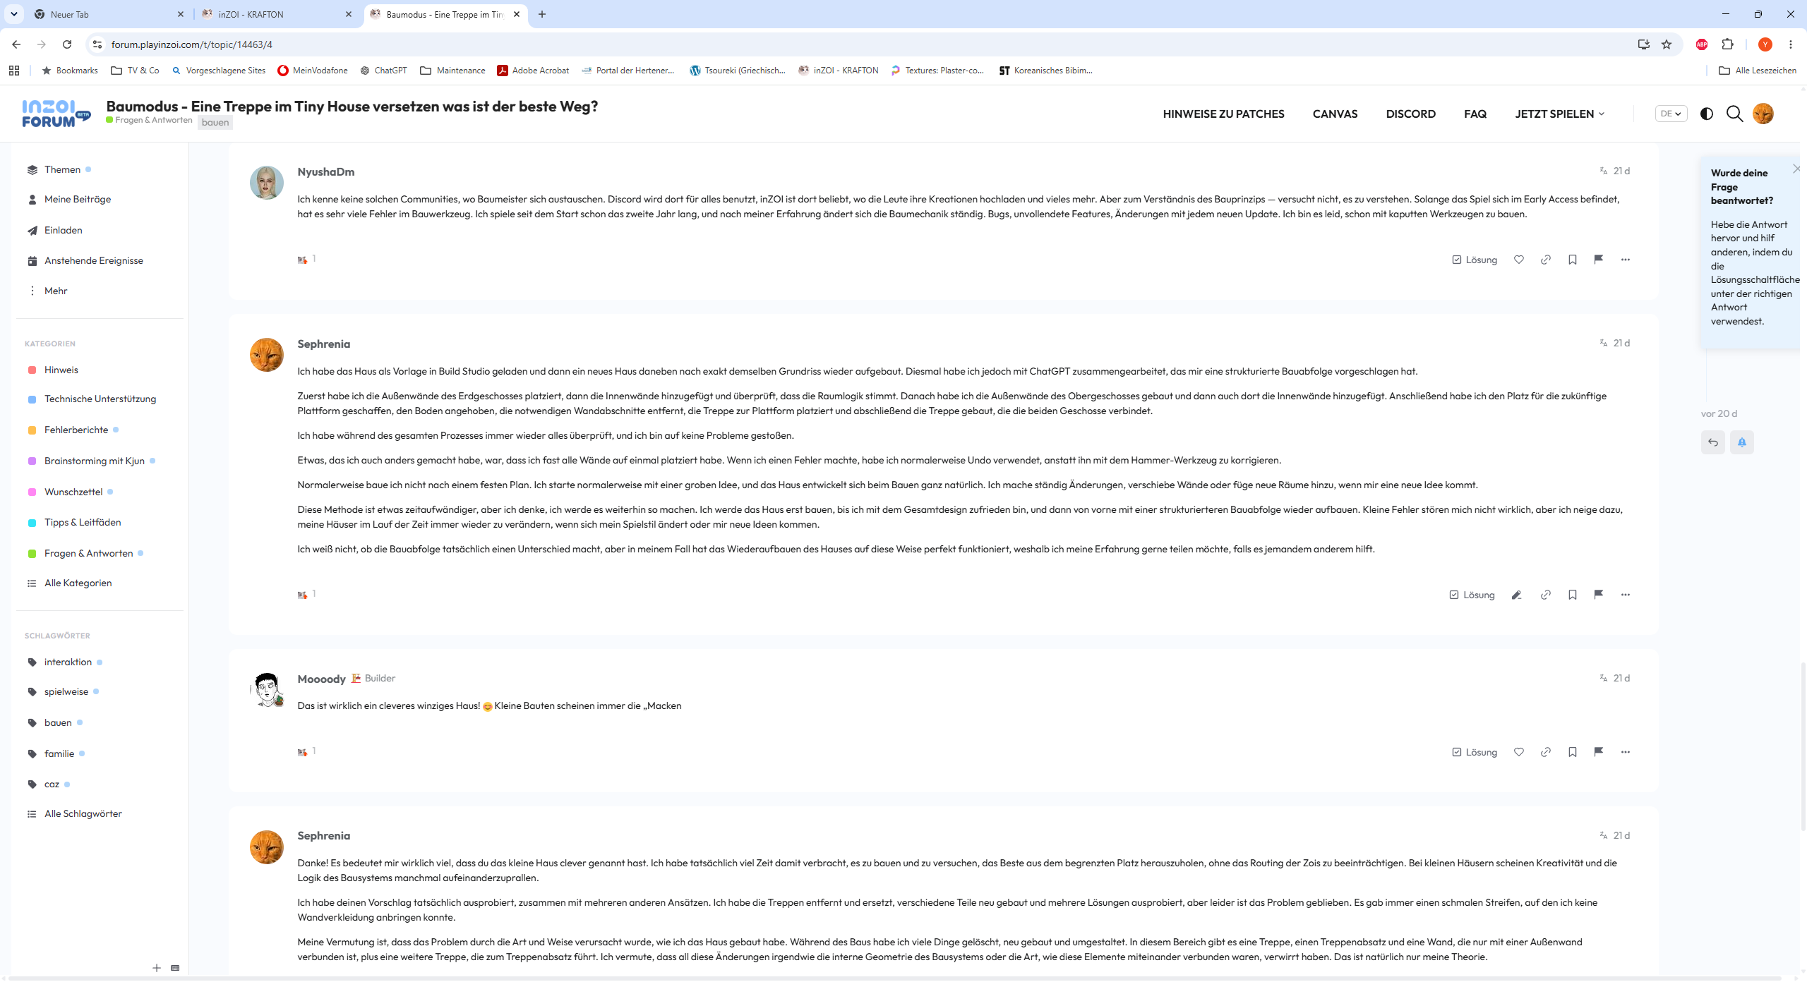Expand the JETZT SPIELEN menu
The width and height of the screenshot is (1807, 982).
pos(1560,114)
